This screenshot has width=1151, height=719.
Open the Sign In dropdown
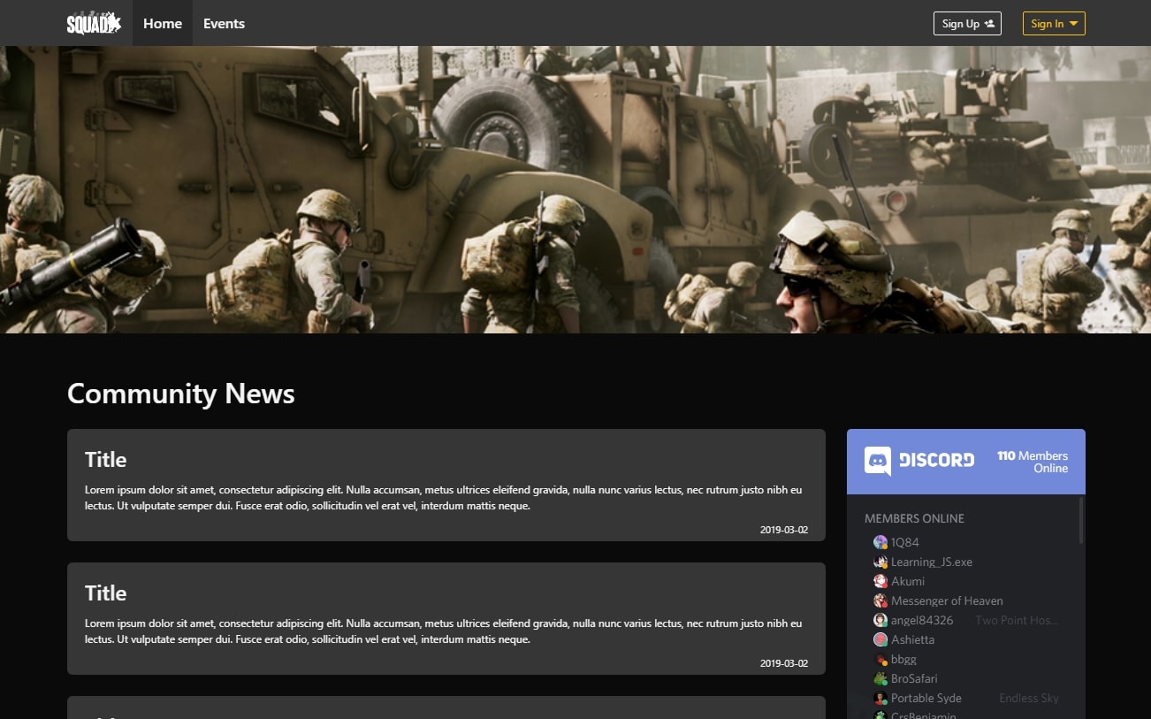point(1054,24)
